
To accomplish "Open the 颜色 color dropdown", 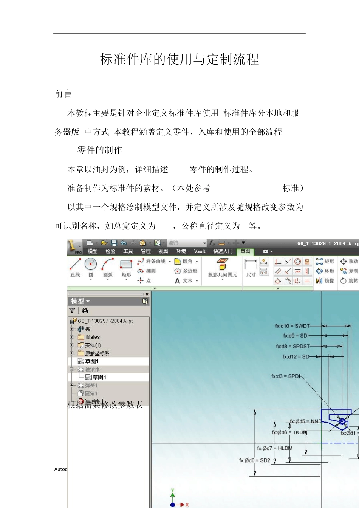I will 187,243.
